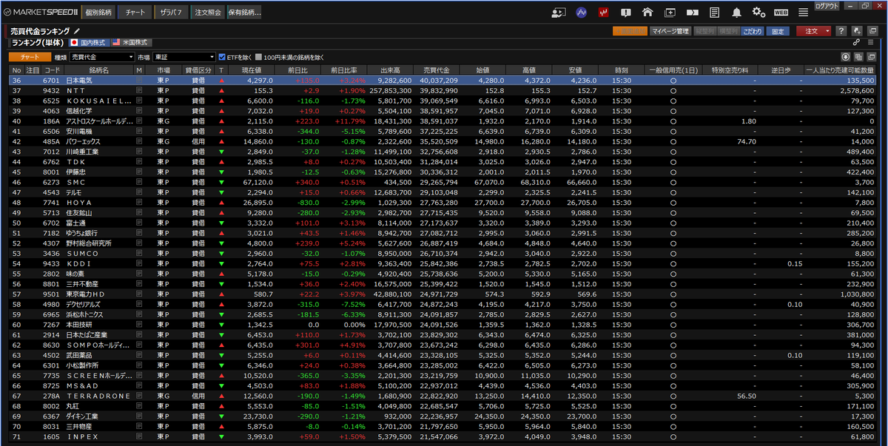The width and height of the screenshot is (888, 446).
Task: Edit page title with pencil icon
Action: pyautogui.click(x=76, y=31)
